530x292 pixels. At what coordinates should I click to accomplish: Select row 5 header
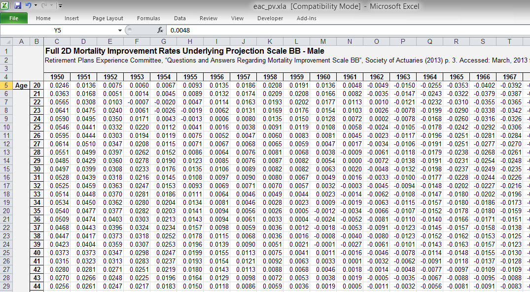(6, 85)
